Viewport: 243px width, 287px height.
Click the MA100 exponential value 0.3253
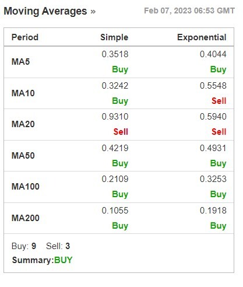tap(213, 179)
